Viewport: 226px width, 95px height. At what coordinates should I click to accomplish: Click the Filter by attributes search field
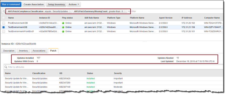click(114, 67)
